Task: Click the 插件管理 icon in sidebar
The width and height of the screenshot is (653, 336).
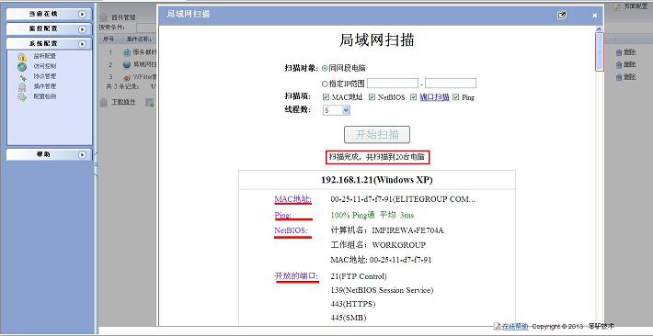Action: click(x=22, y=87)
